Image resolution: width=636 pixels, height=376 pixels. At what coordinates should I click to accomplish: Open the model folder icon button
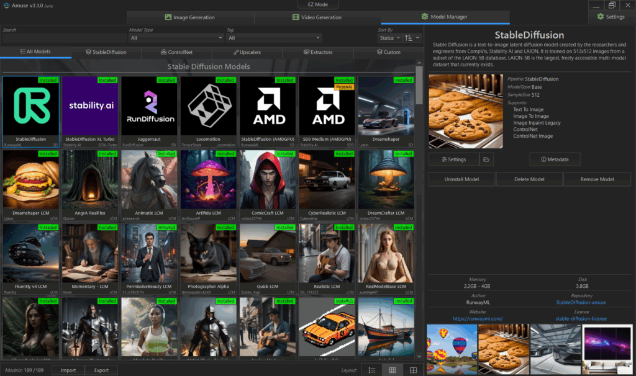point(486,159)
